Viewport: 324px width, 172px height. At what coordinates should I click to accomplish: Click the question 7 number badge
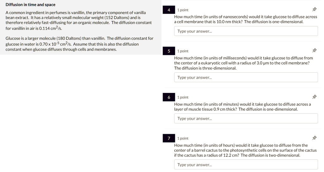coord(169,138)
